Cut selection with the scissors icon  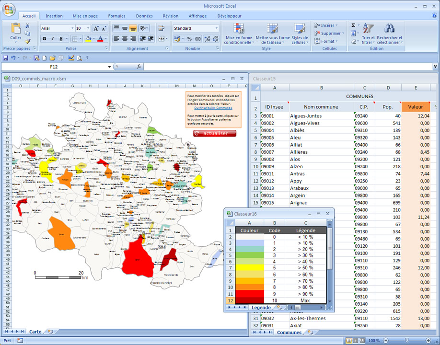pos(27,26)
